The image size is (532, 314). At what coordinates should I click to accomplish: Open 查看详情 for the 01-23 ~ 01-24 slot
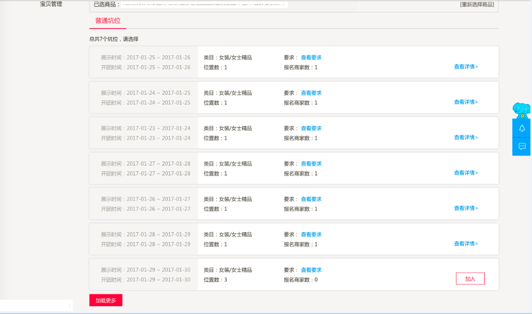(x=466, y=138)
